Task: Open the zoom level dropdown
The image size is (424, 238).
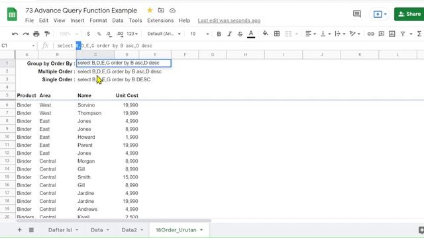Action: click(x=69, y=34)
